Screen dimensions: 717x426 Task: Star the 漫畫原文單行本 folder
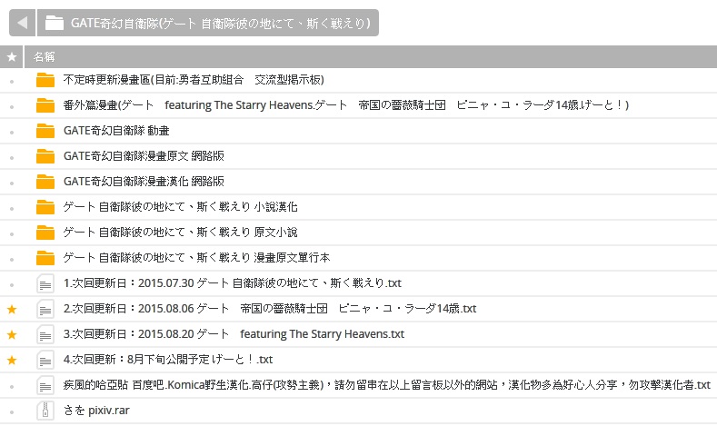click(x=12, y=259)
